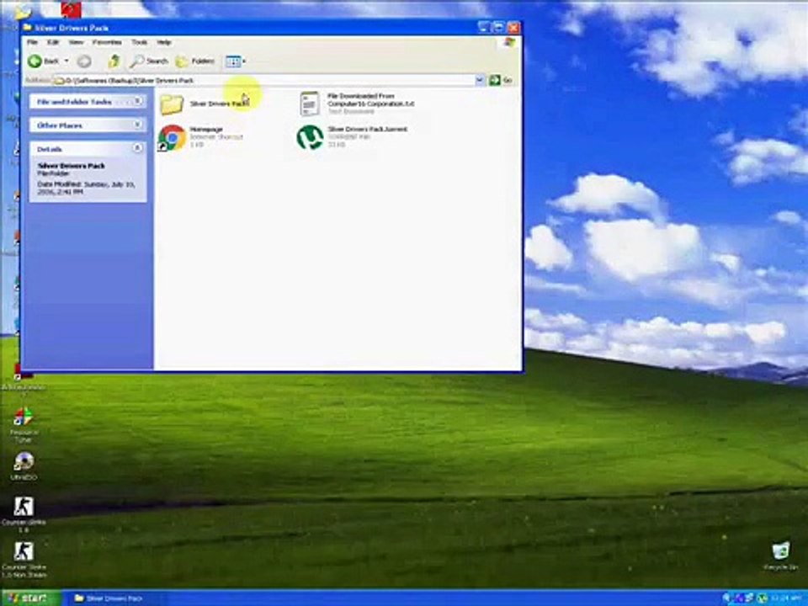The height and width of the screenshot is (606, 808).
Task: Click the greyed Forward arrow button
Action: tap(84, 61)
